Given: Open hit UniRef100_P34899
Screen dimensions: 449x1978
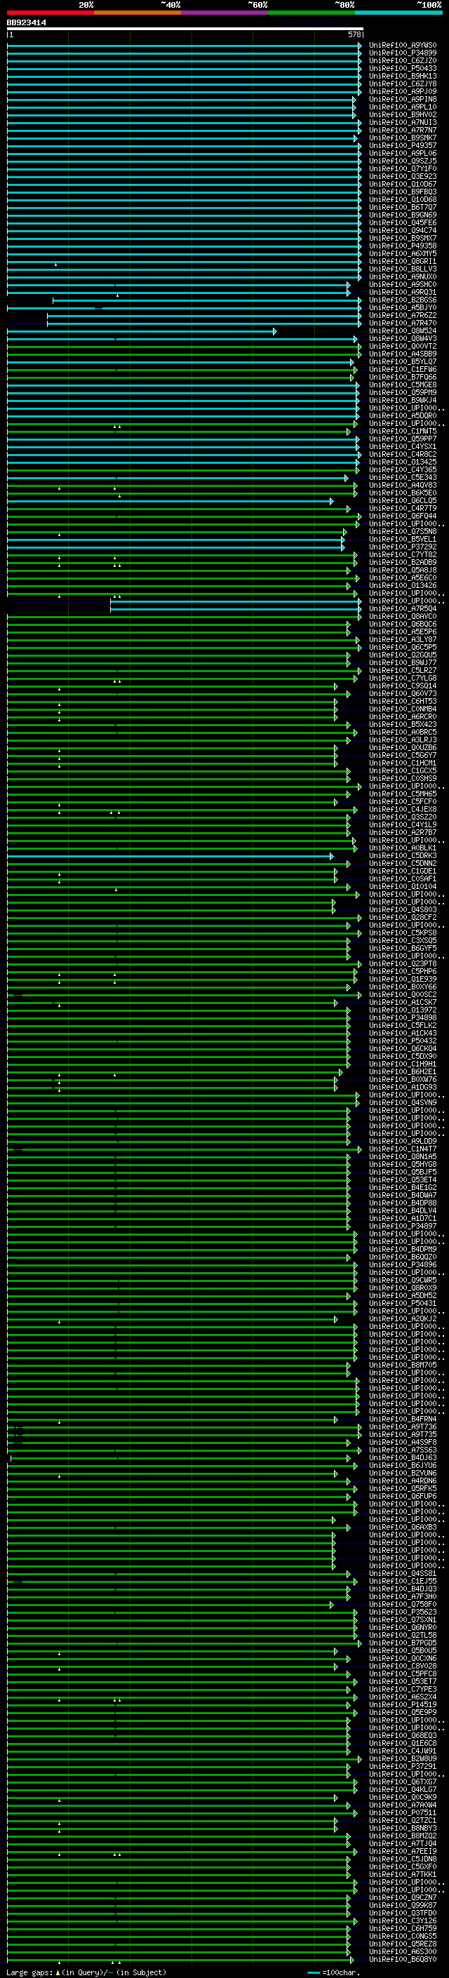Looking at the screenshot, I should 402,53.
